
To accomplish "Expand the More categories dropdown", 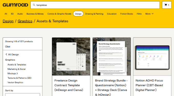I will (149, 14).
